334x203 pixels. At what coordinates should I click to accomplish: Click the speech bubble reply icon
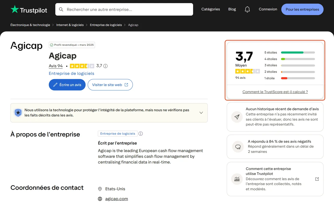click(238, 147)
